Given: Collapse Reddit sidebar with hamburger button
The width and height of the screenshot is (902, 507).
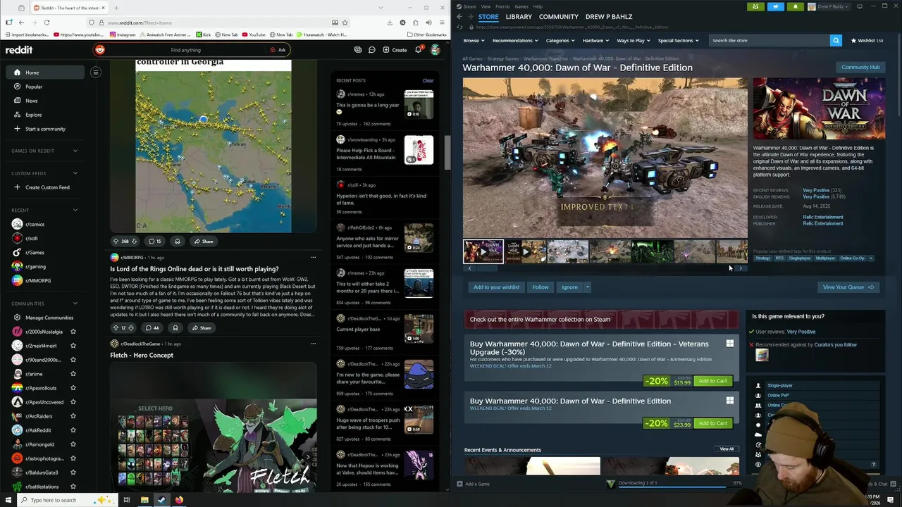Looking at the screenshot, I should tap(96, 72).
